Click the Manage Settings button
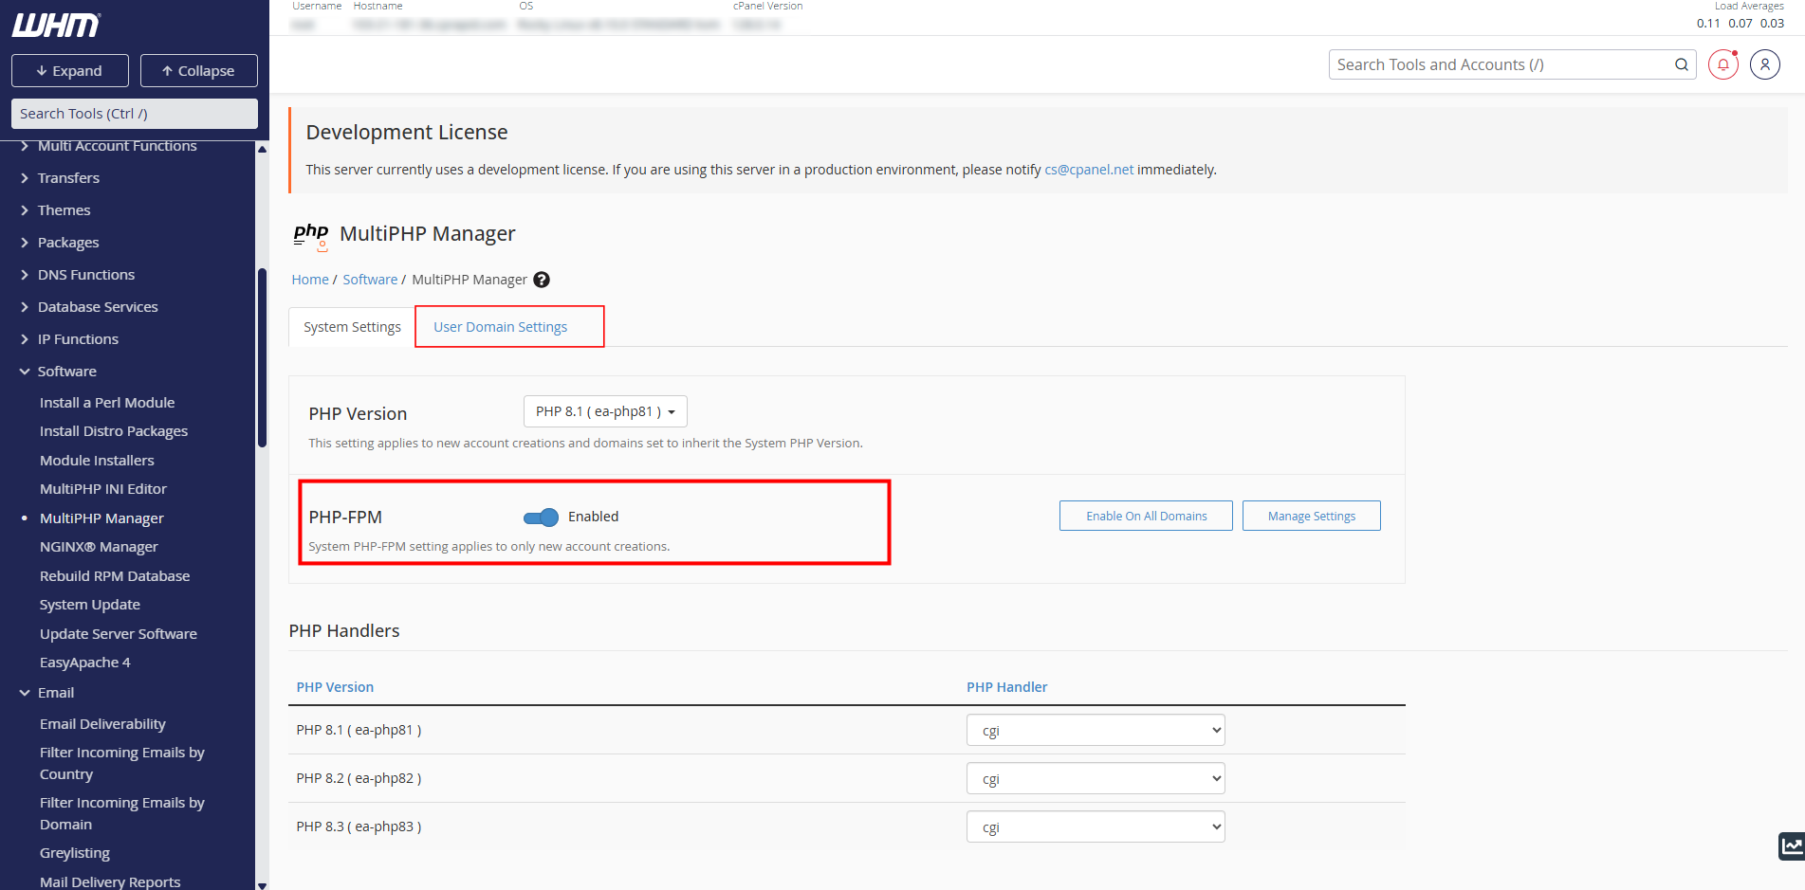Image resolution: width=1805 pixels, height=890 pixels. click(x=1311, y=516)
